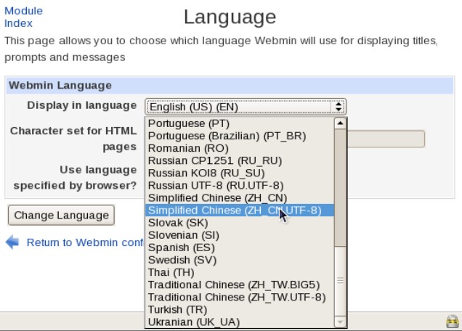Click the character set input field
The image size is (462, 331).
386,139
